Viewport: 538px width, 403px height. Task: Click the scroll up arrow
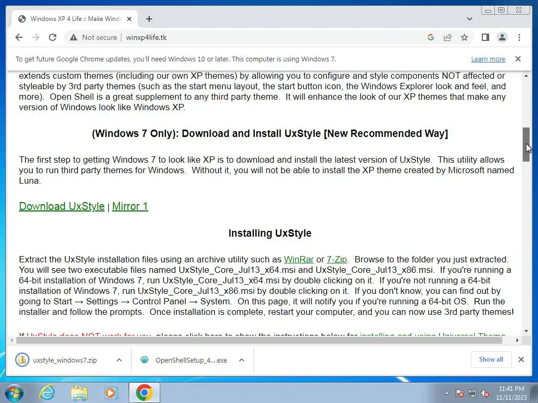point(526,76)
